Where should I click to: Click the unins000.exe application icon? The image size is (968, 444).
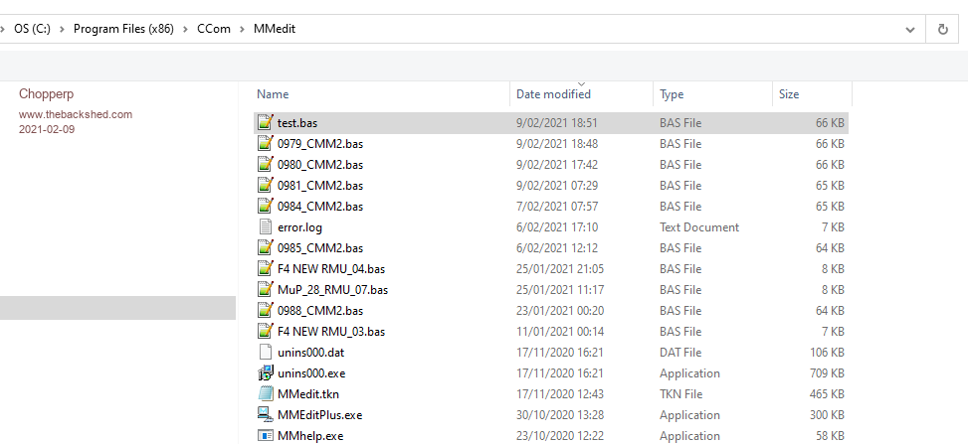point(265,373)
